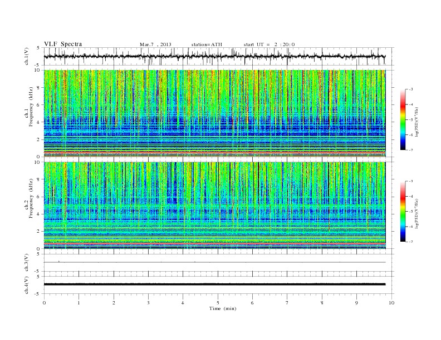
Task: Click the "Time (min)" x-axis label
Action: 223,308
